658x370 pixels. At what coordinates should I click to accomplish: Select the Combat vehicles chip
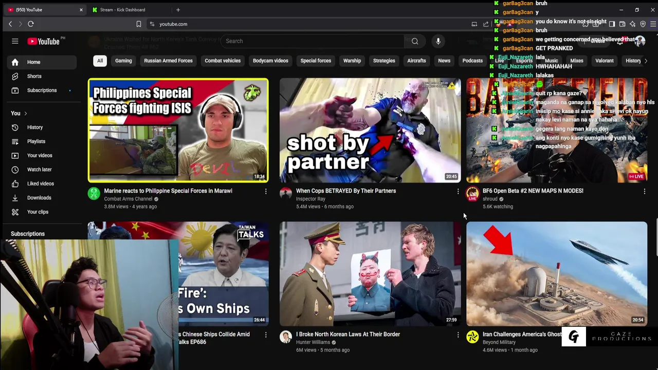[x=223, y=61]
